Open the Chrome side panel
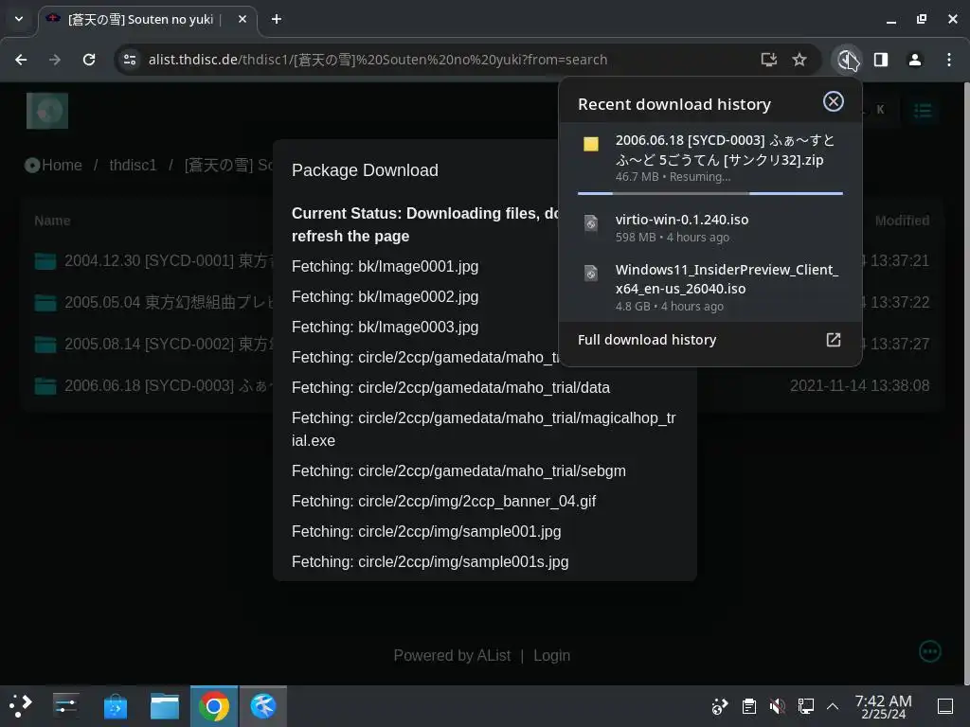 [x=881, y=60]
